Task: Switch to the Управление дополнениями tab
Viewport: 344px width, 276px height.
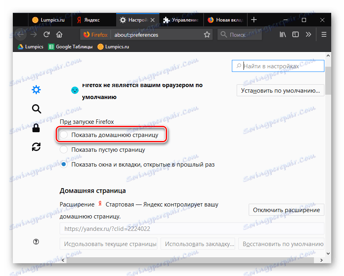Action: [181, 20]
